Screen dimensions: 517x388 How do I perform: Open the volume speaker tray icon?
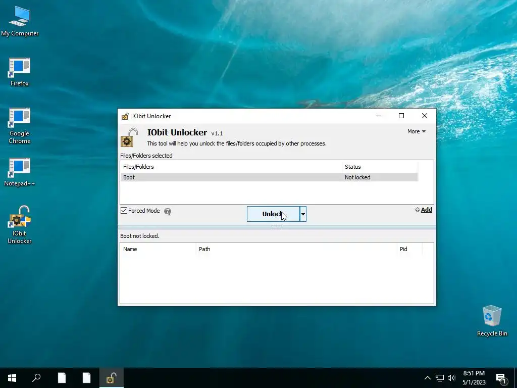pyautogui.click(x=451, y=378)
